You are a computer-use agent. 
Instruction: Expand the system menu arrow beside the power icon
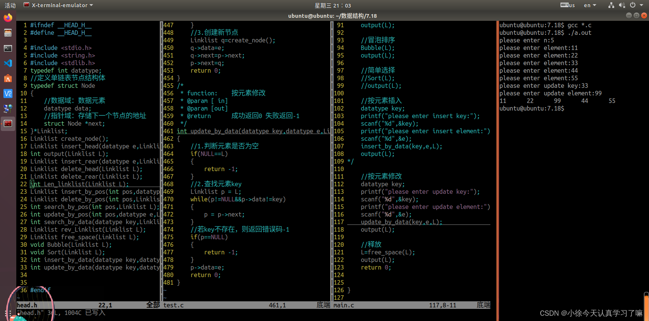tap(641, 5)
